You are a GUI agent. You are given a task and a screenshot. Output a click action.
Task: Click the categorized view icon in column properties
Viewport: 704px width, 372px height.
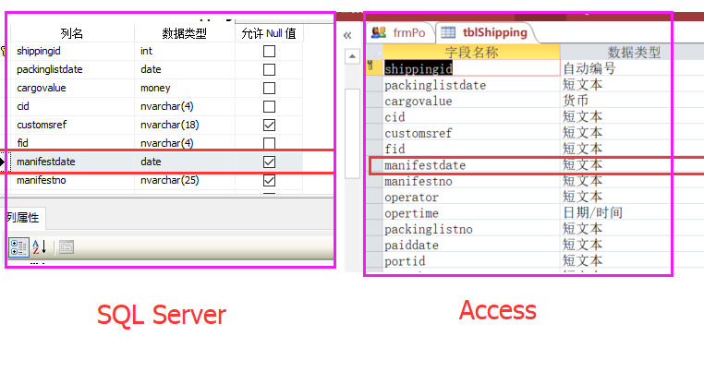[x=18, y=247]
